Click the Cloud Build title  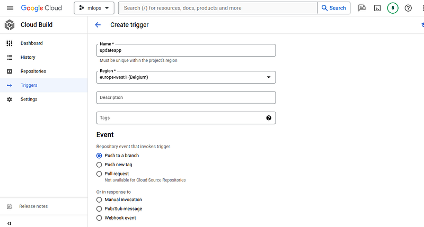[37, 25]
